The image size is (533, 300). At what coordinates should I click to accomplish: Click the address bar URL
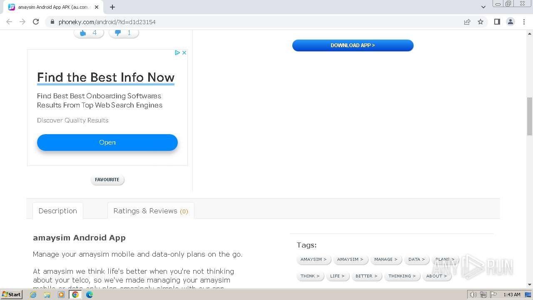point(107,22)
